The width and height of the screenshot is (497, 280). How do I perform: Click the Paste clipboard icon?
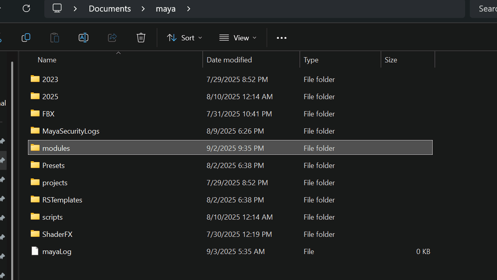(x=54, y=38)
